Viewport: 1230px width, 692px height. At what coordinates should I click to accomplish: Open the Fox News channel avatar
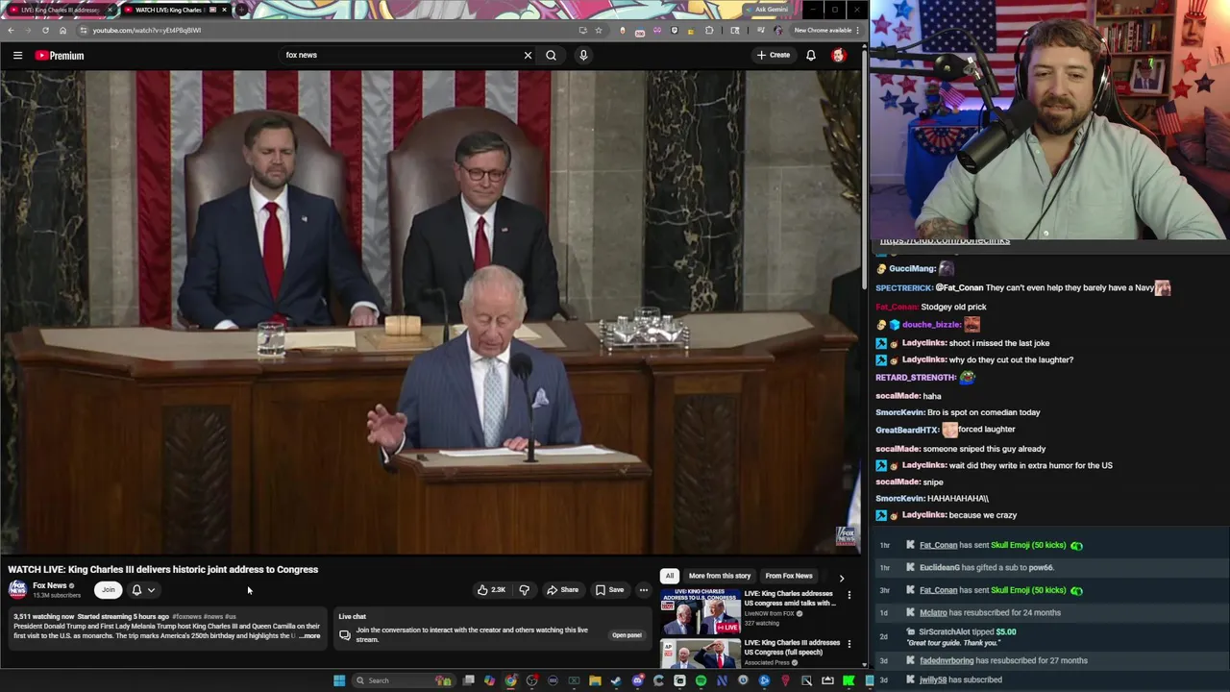click(x=17, y=589)
